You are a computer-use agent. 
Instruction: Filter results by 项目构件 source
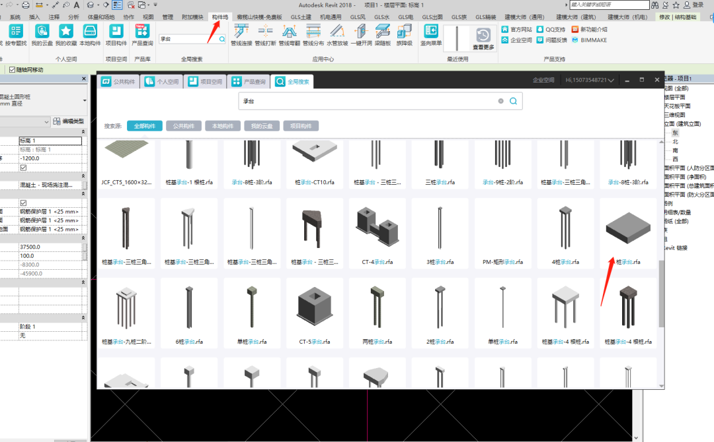(301, 126)
